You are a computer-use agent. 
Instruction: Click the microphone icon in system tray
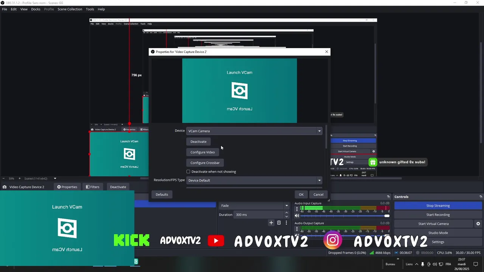423,264
